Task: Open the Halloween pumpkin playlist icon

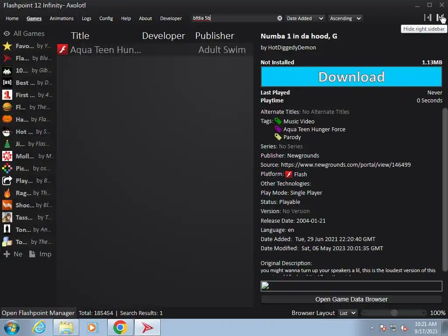Action: (7, 119)
